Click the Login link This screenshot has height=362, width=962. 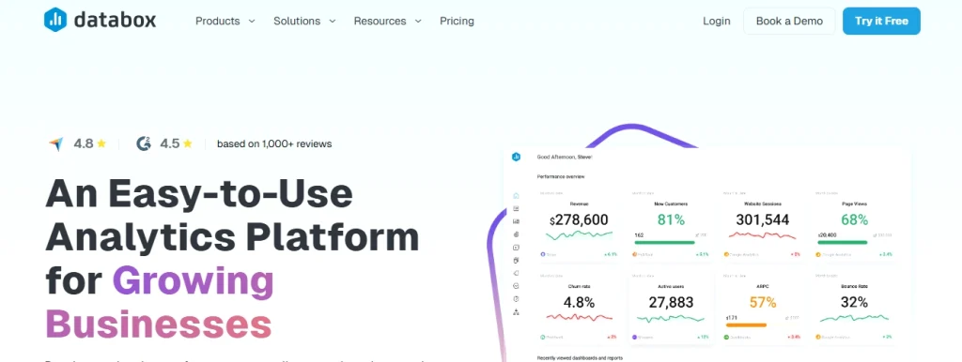[x=717, y=21]
